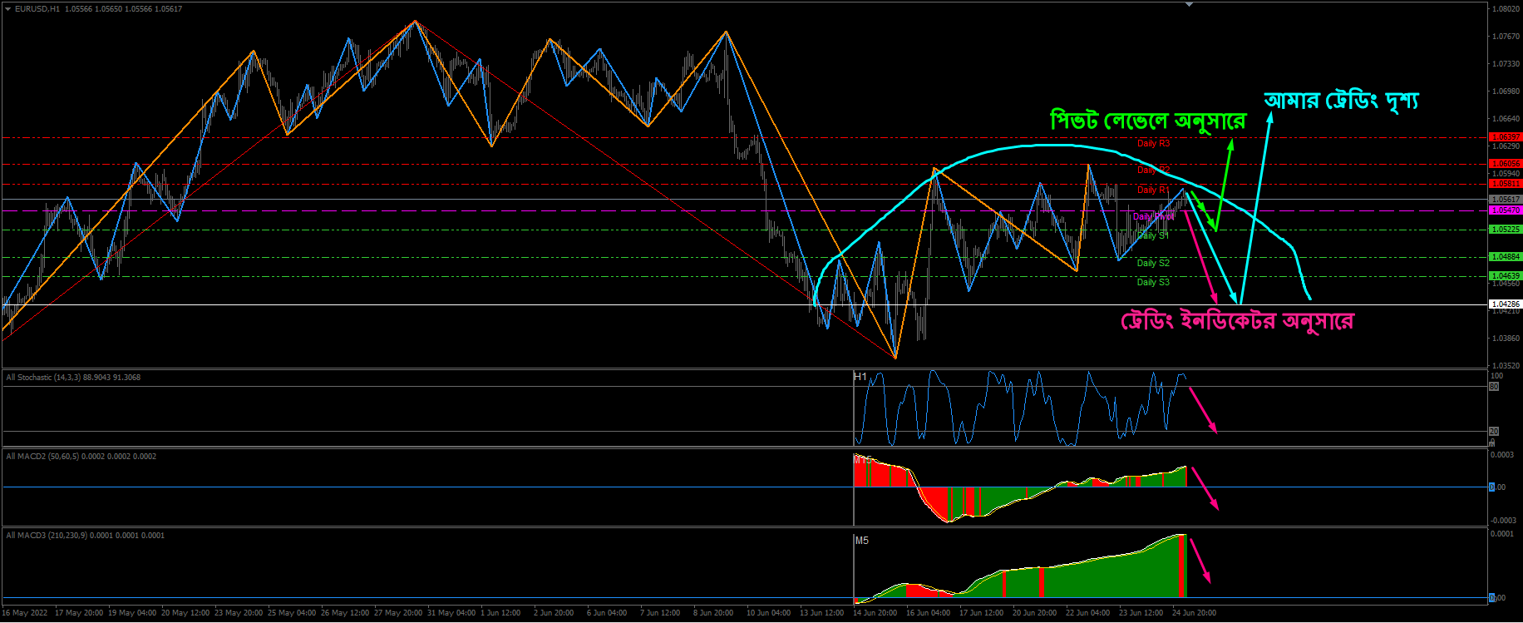Click the All Stochastic (14,3,3) indicator label
This screenshot has height=623, width=1523.
(x=73, y=378)
